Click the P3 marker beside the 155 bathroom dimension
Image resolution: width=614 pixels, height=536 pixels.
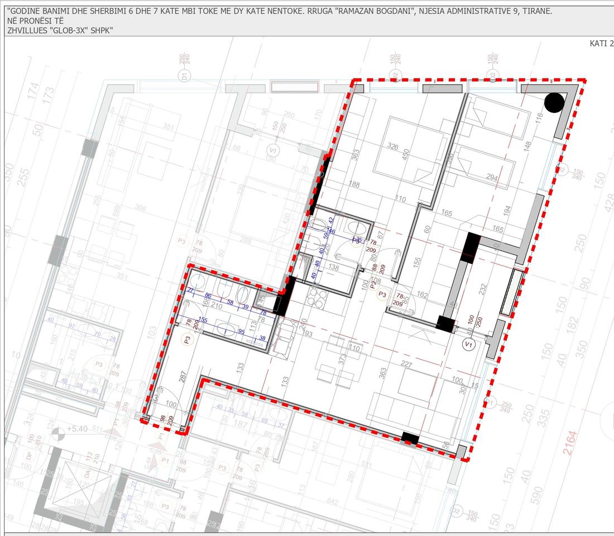coord(187,339)
